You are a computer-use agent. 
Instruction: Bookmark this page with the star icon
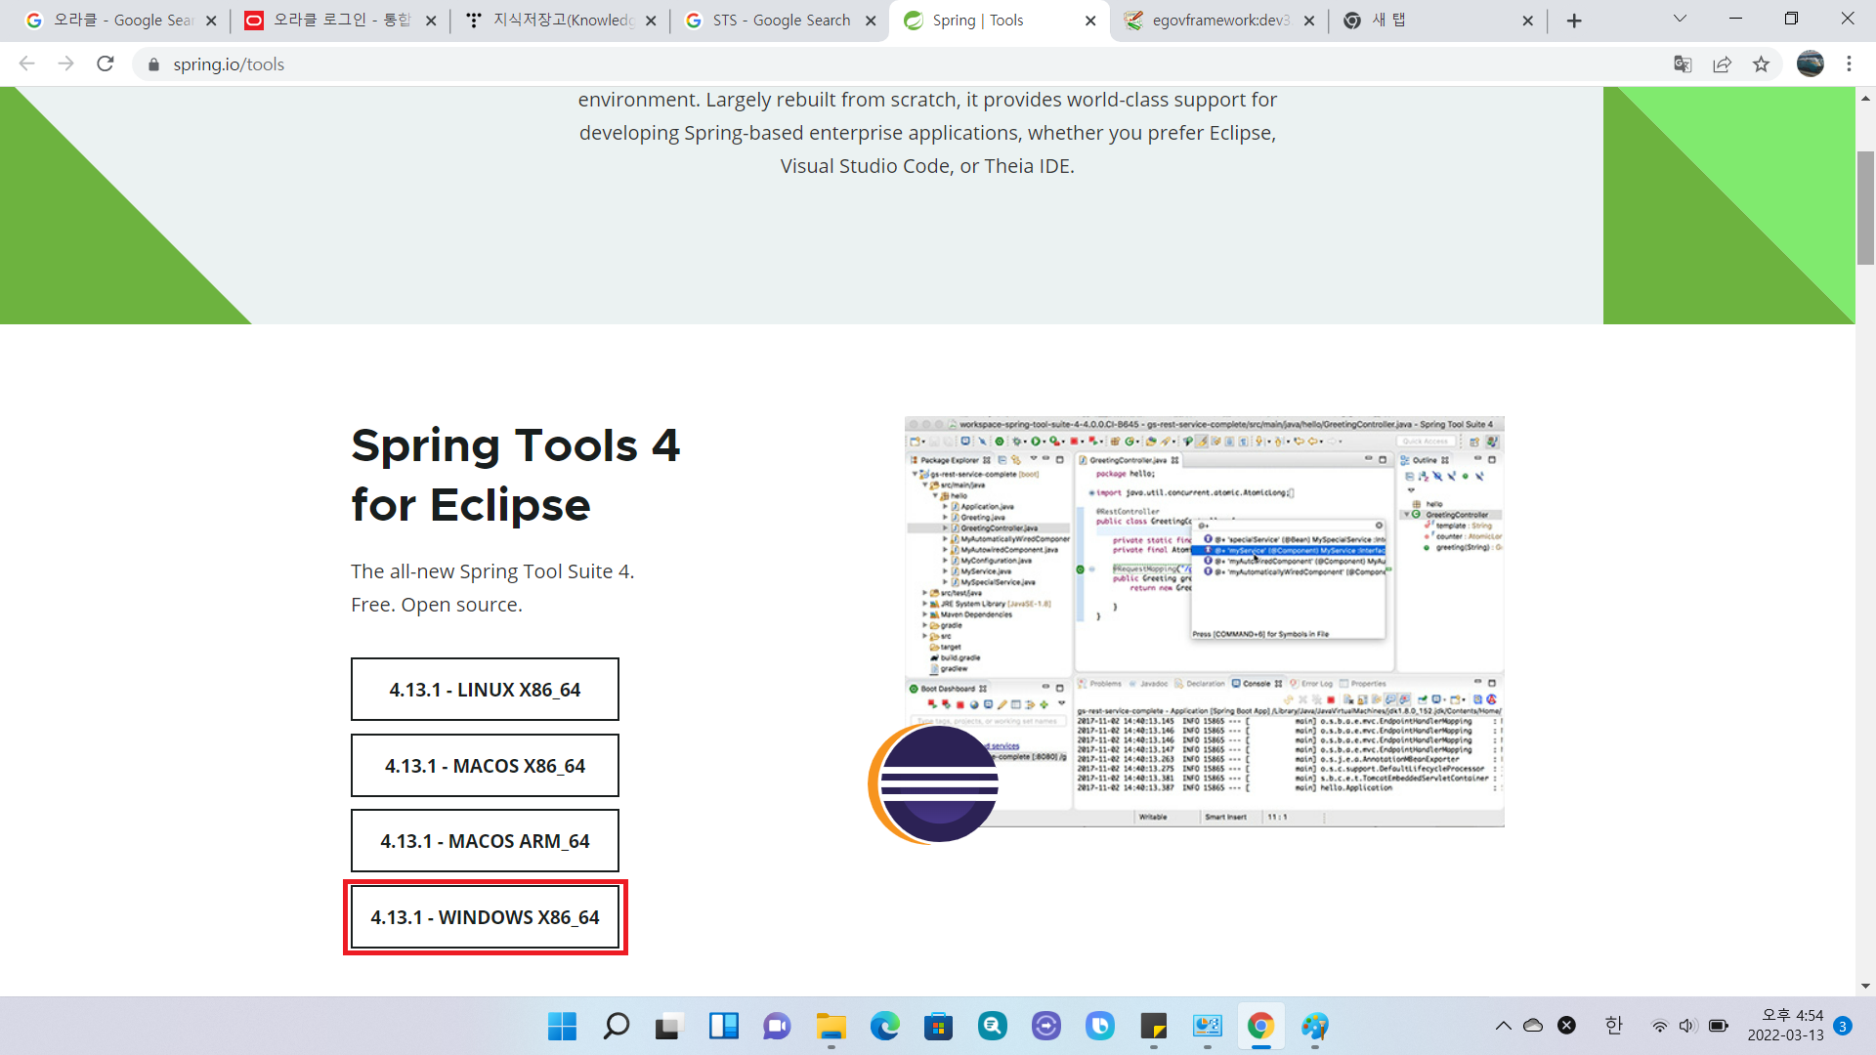coord(1761,64)
